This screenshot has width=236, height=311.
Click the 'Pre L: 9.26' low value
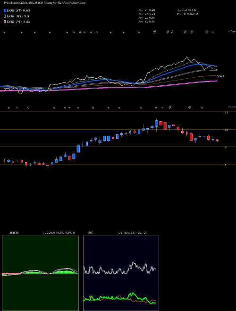147,18
